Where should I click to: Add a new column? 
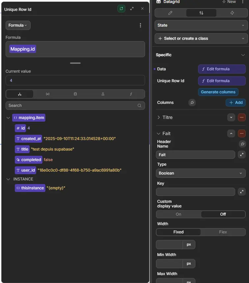(x=236, y=103)
